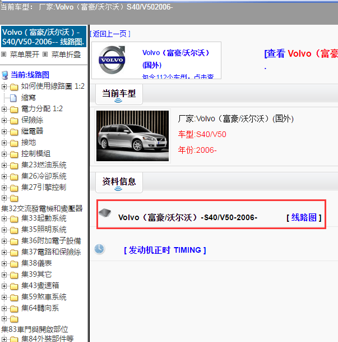Screen dimensions: 338x342
Task: Click the computer icon beside 当前:线路图
Action: pyautogui.click(x=5, y=75)
